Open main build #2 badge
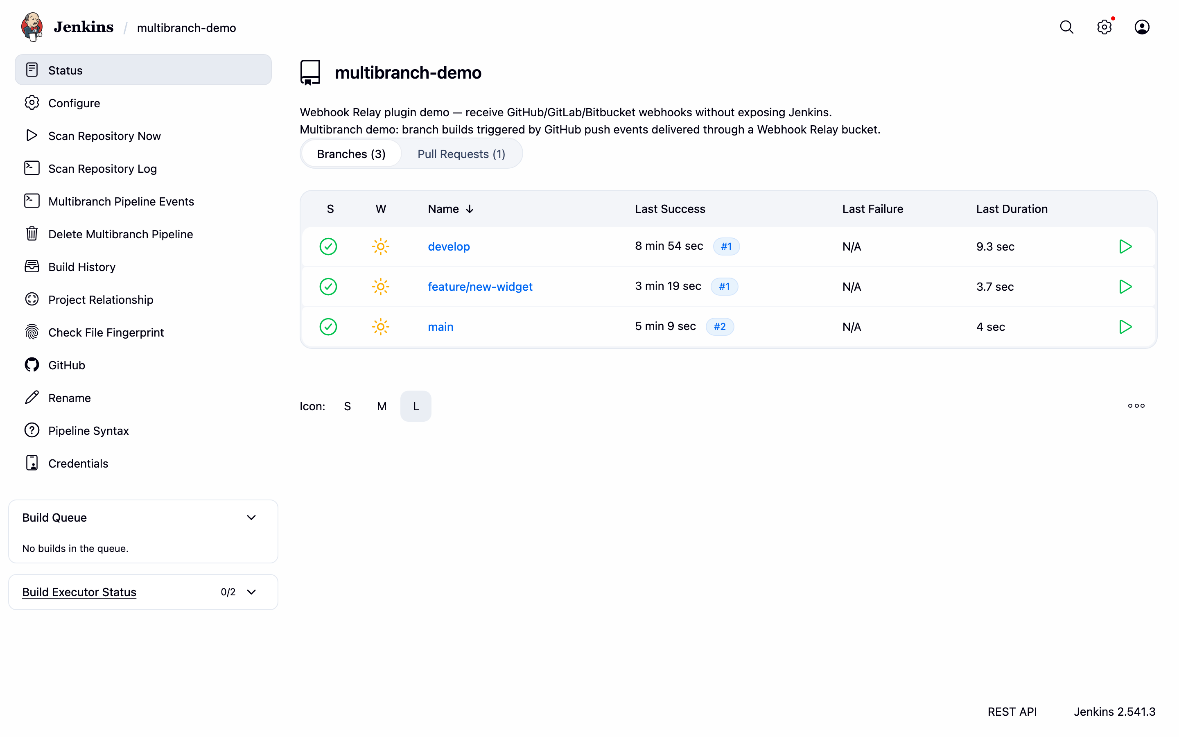Viewport: 1179px width, 737px height. 720,327
